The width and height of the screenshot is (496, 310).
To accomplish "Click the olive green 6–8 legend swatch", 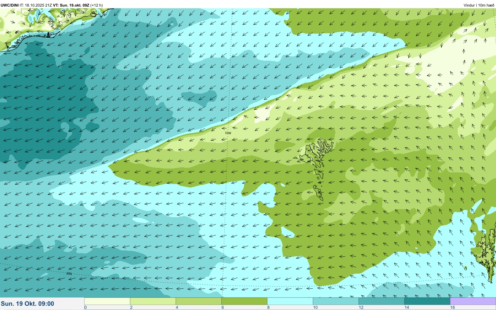I will 244,301.
